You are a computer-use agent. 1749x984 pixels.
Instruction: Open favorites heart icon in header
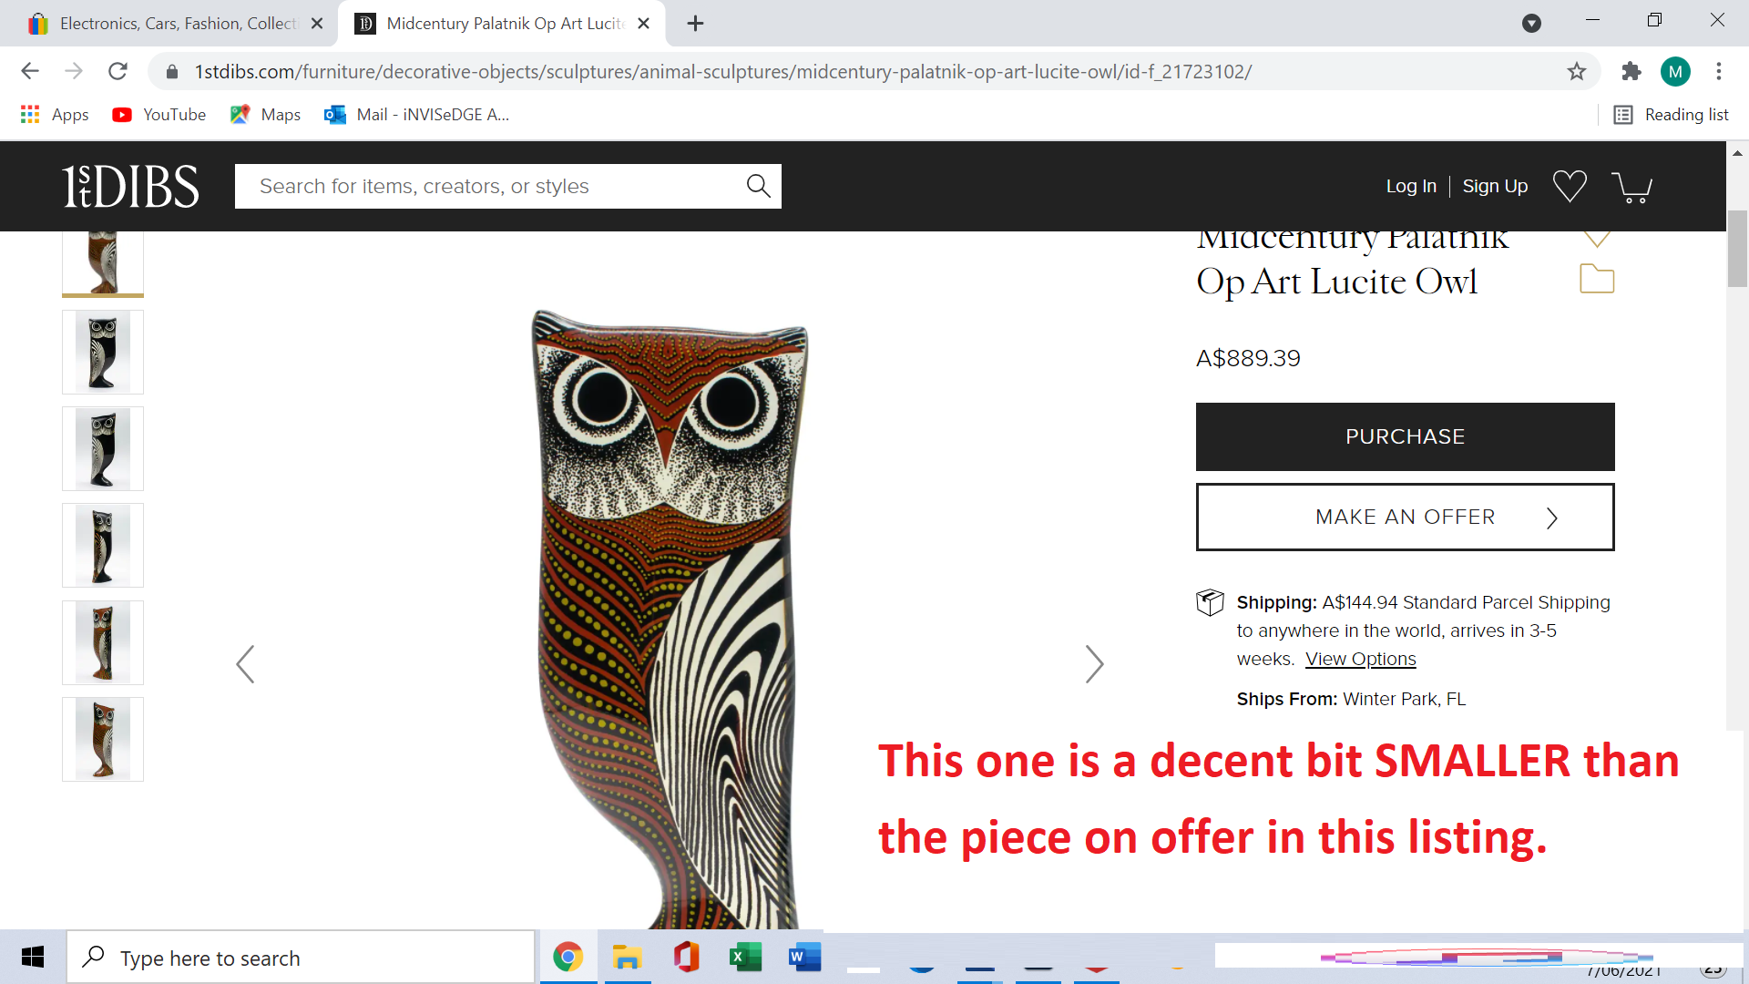point(1570,186)
